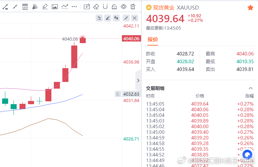Select the 13:45:05 trade row
The height and width of the screenshot is (167, 258).
click(x=200, y=104)
